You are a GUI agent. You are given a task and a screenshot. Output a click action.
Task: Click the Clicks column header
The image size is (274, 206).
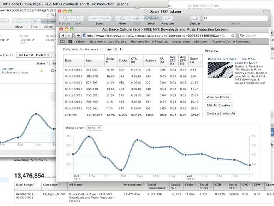(123, 60)
